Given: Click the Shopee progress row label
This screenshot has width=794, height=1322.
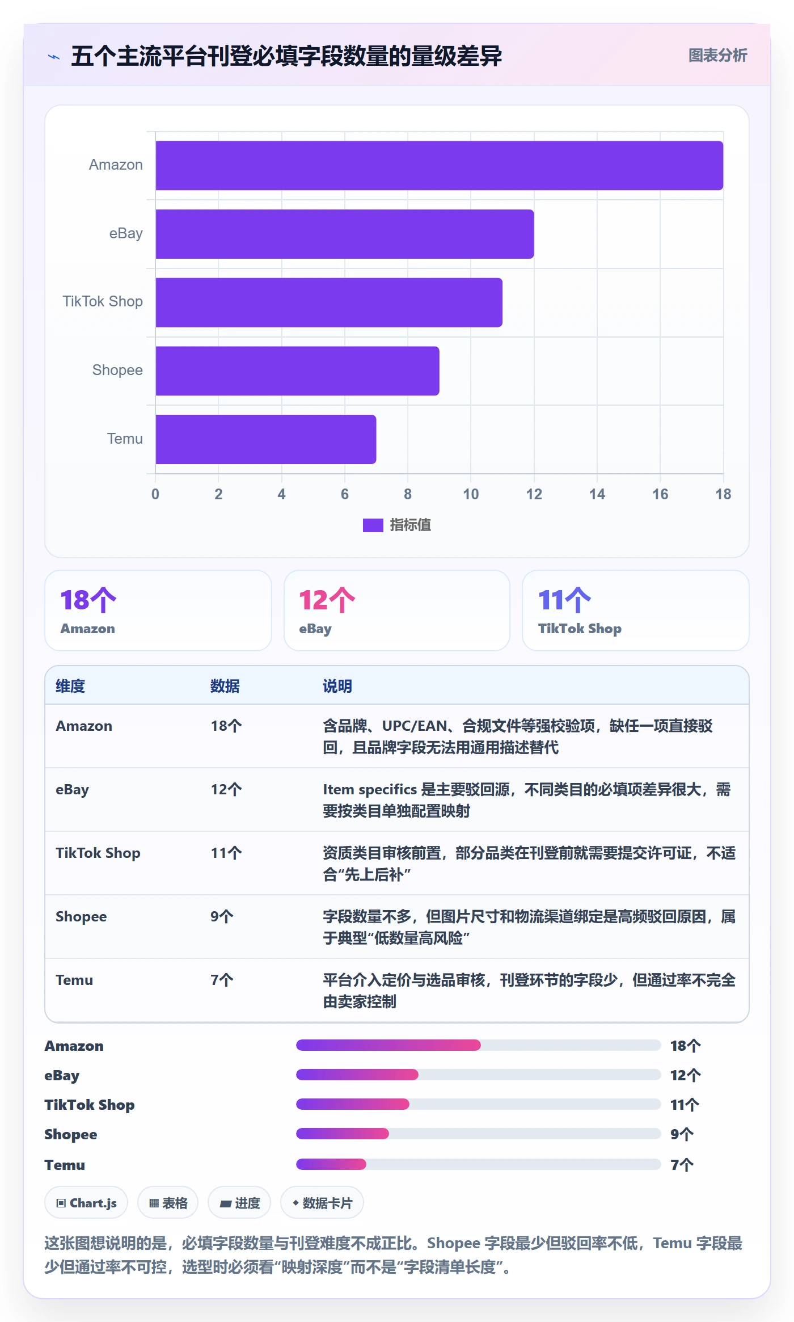Looking at the screenshot, I should [71, 1134].
